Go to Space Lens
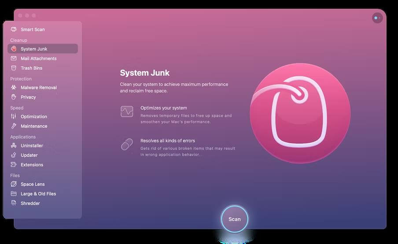 (33, 184)
